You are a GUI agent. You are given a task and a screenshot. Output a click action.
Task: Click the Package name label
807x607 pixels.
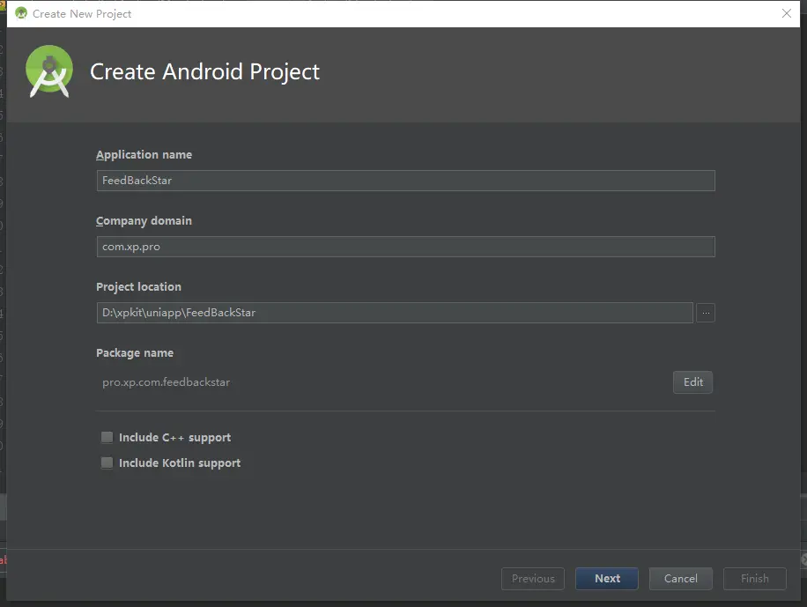(x=135, y=353)
